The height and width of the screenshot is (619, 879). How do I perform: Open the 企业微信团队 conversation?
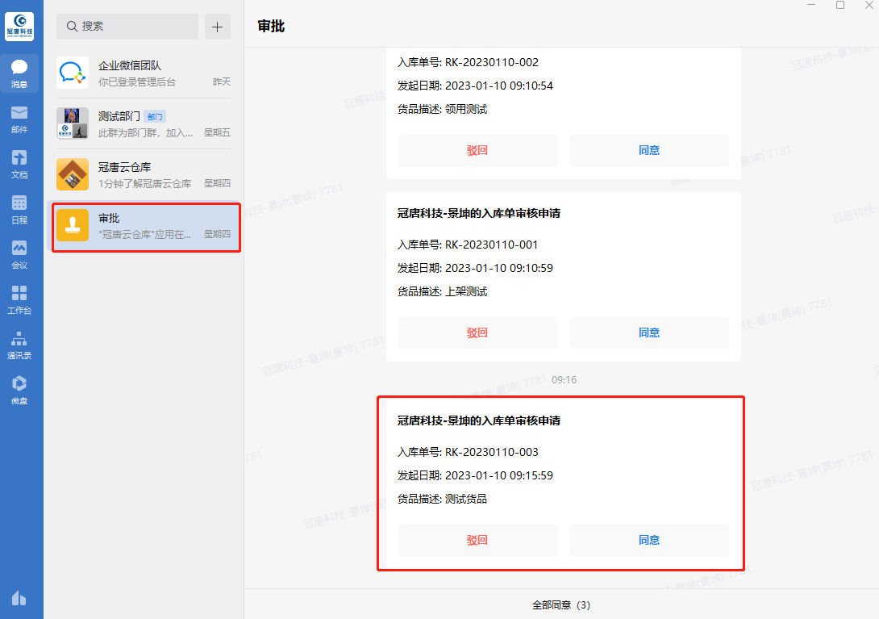coord(144,73)
